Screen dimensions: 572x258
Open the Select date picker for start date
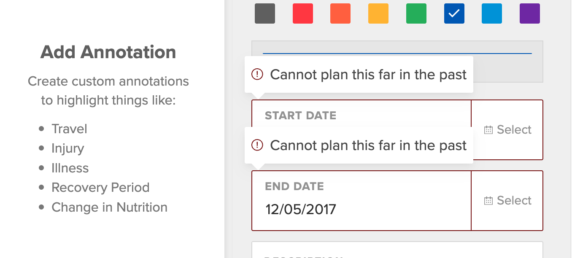[507, 130]
